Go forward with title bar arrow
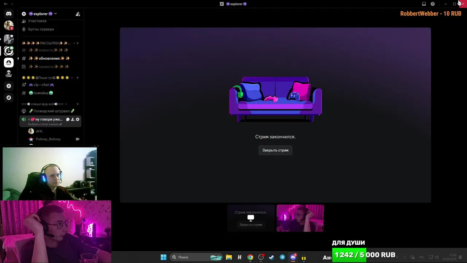The image size is (467, 263). [x=12, y=4]
